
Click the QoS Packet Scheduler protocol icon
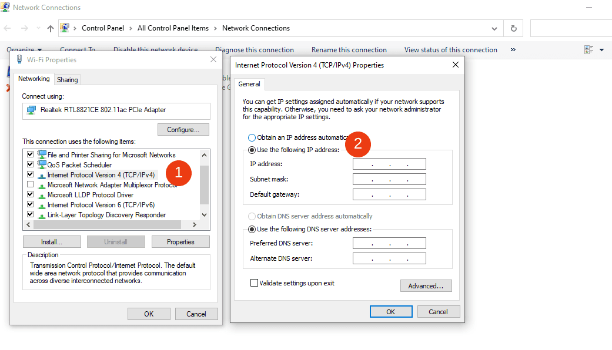click(x=41, y=164)
